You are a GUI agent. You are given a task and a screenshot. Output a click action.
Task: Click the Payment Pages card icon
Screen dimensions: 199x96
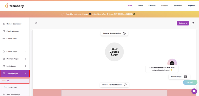(x=4, y=59)
